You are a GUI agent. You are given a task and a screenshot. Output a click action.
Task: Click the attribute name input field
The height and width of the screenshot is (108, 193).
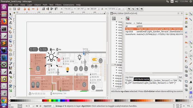click(x=151, y=77)
